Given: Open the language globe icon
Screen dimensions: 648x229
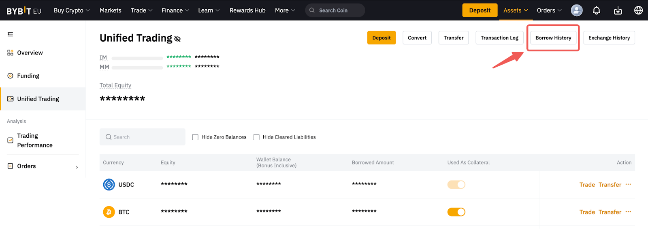Looking at the screenshot, I should pyautogui.click(x=638, y=11).
